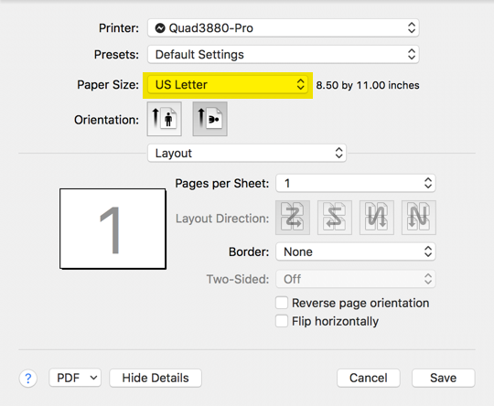Click the Hide Details button

(156, 378)
